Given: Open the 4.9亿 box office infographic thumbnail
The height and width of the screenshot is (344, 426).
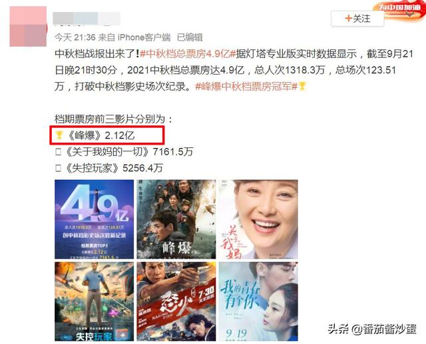Looking at the screenshot, I should point(95,219).
